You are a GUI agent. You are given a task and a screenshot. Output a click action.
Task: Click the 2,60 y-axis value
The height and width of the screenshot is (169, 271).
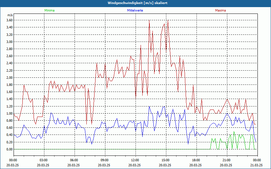[x=9, y=56]
